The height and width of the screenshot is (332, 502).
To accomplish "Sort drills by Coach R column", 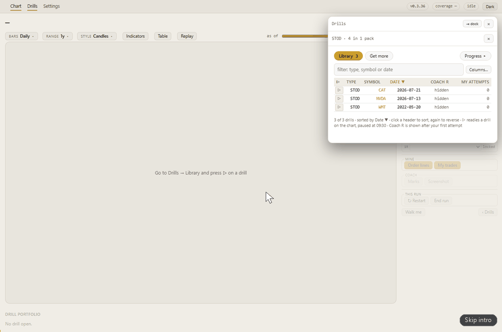I will tap(439, 82).
